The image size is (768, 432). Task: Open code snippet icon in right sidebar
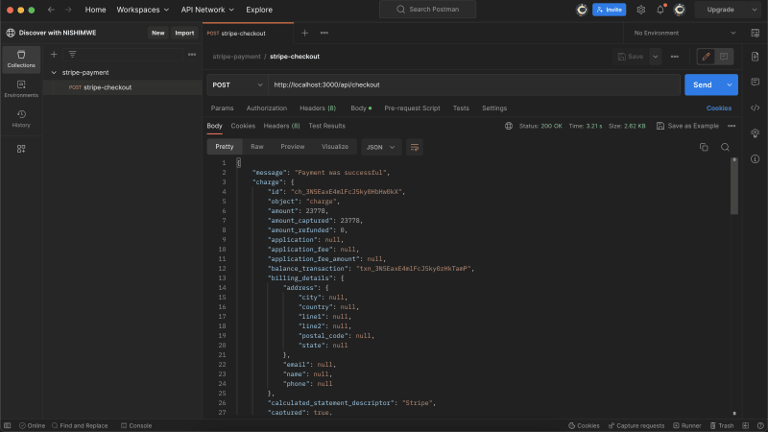[755, 108]
